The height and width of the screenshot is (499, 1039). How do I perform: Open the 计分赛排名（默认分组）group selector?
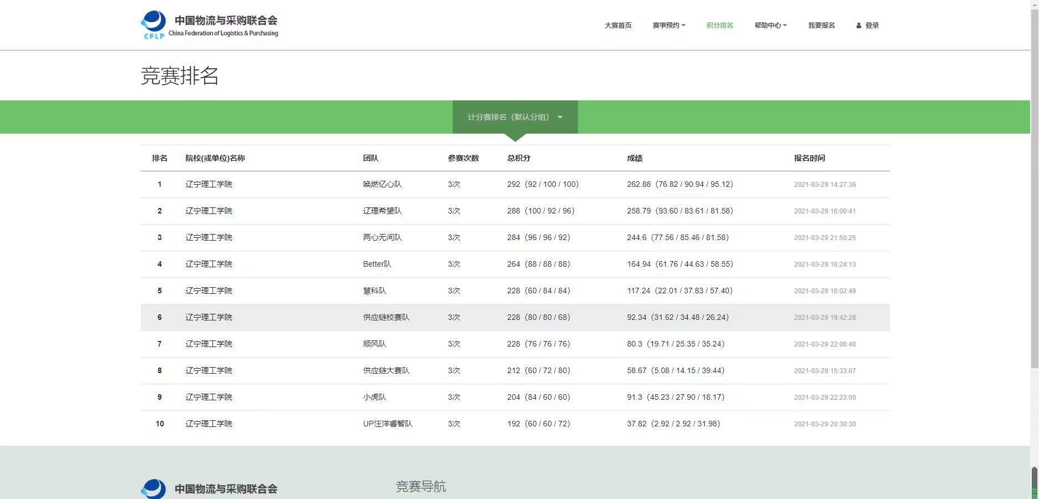pyautogui.click(x=515, y=117)
